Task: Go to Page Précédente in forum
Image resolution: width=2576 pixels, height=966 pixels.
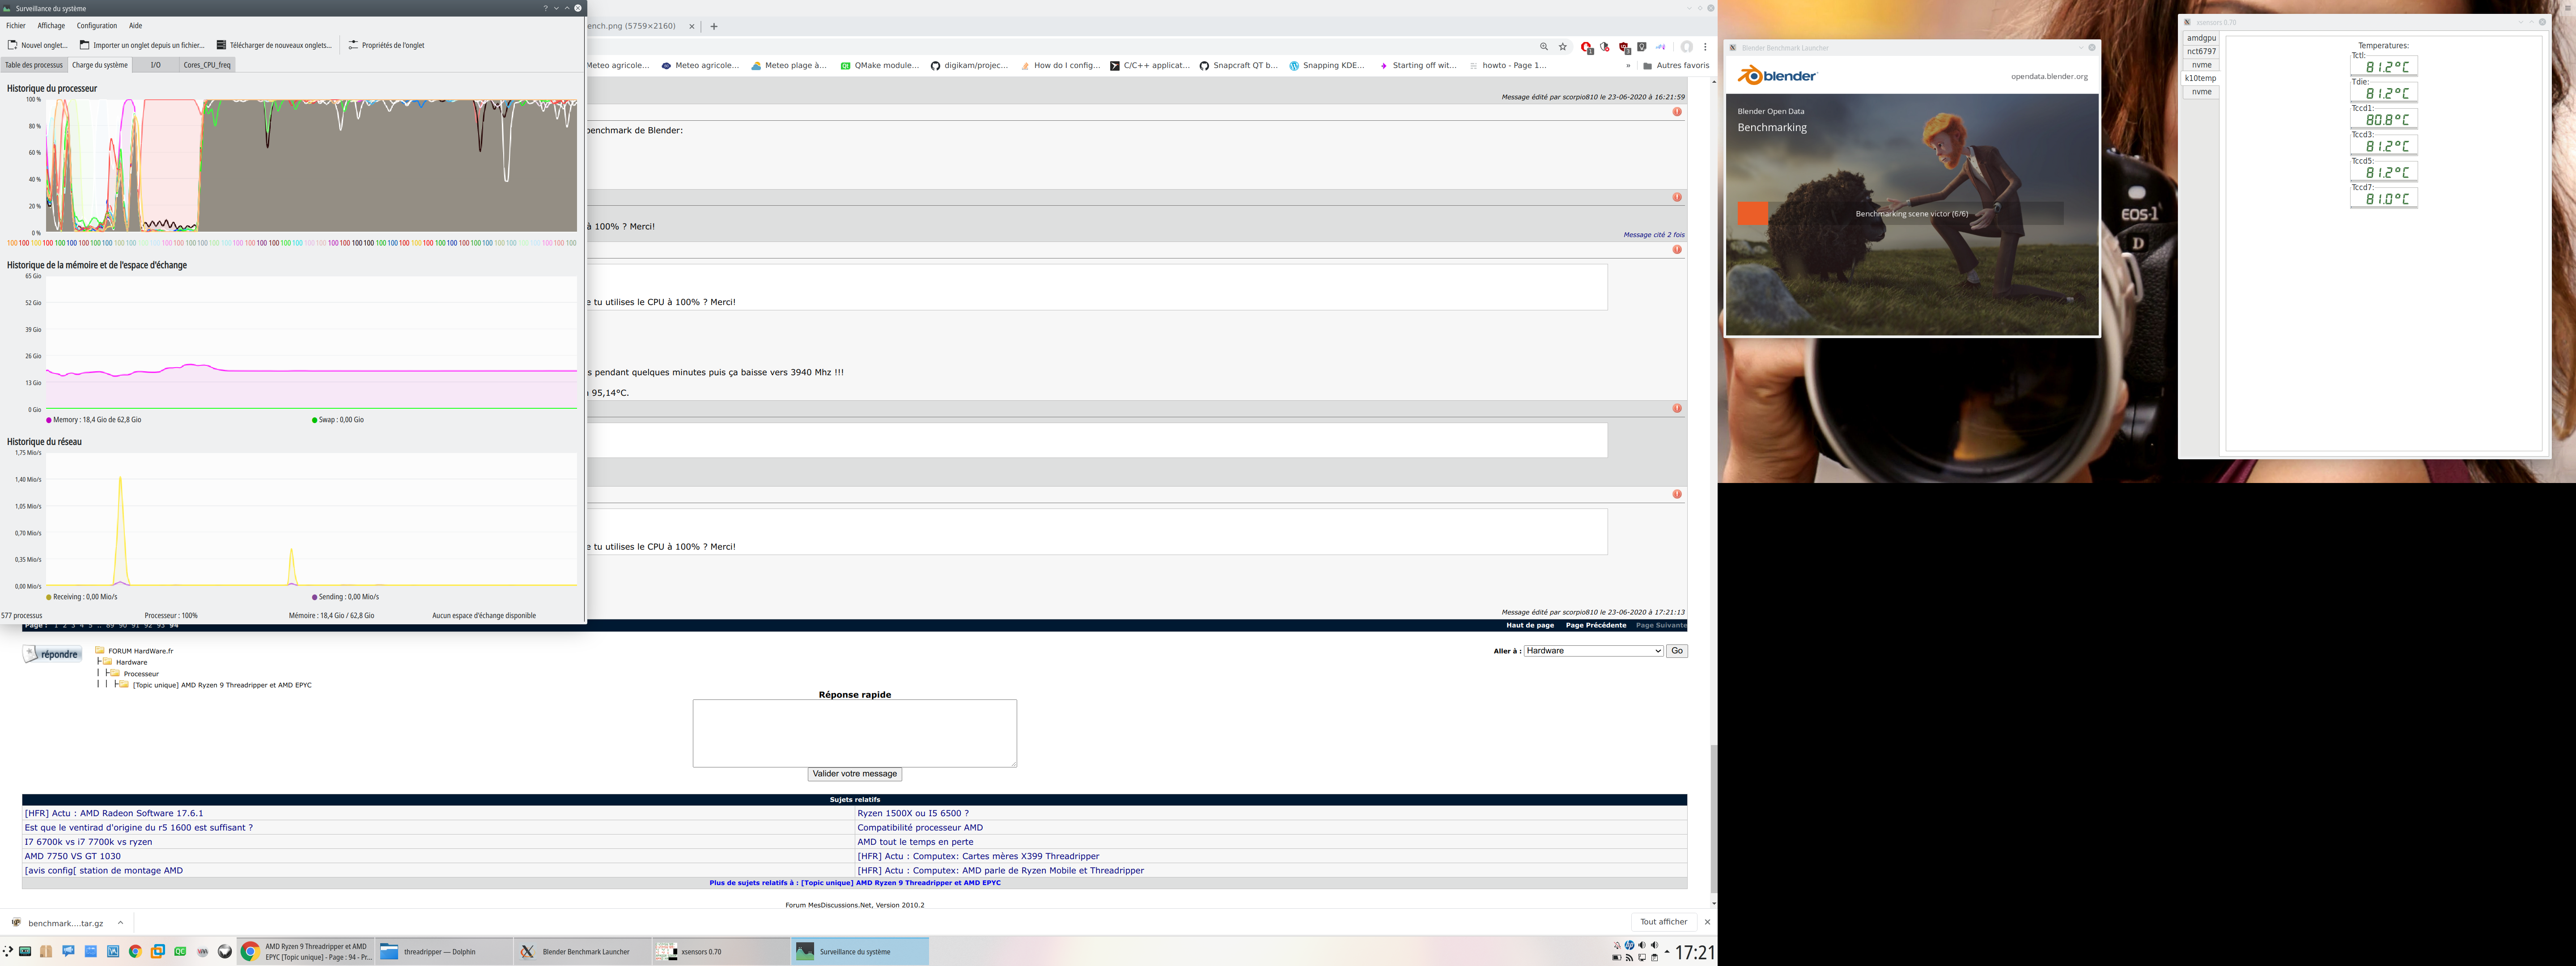Action: coord(1596,626)
